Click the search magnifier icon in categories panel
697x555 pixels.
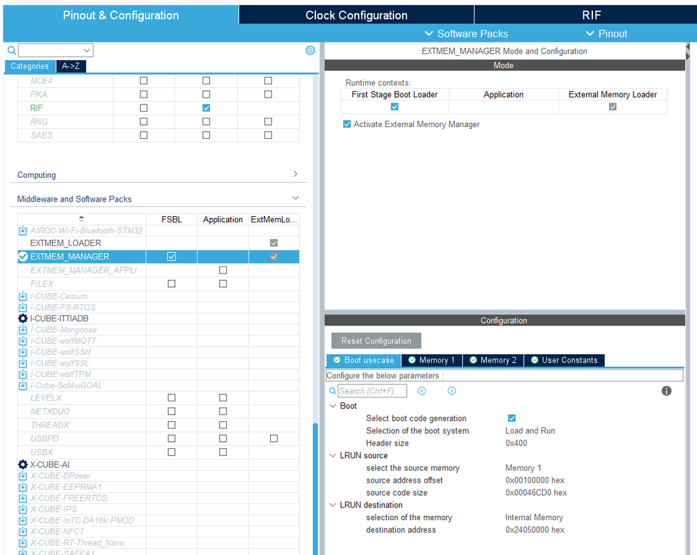[12, 50]
